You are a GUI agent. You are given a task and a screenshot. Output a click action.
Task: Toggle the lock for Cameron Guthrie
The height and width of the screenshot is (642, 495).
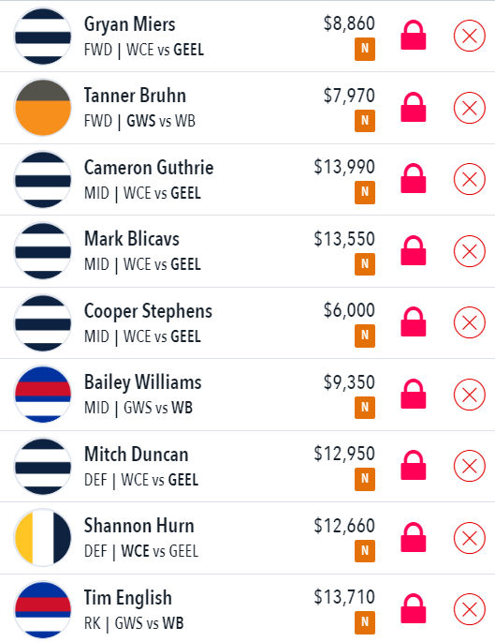point(414,178)
